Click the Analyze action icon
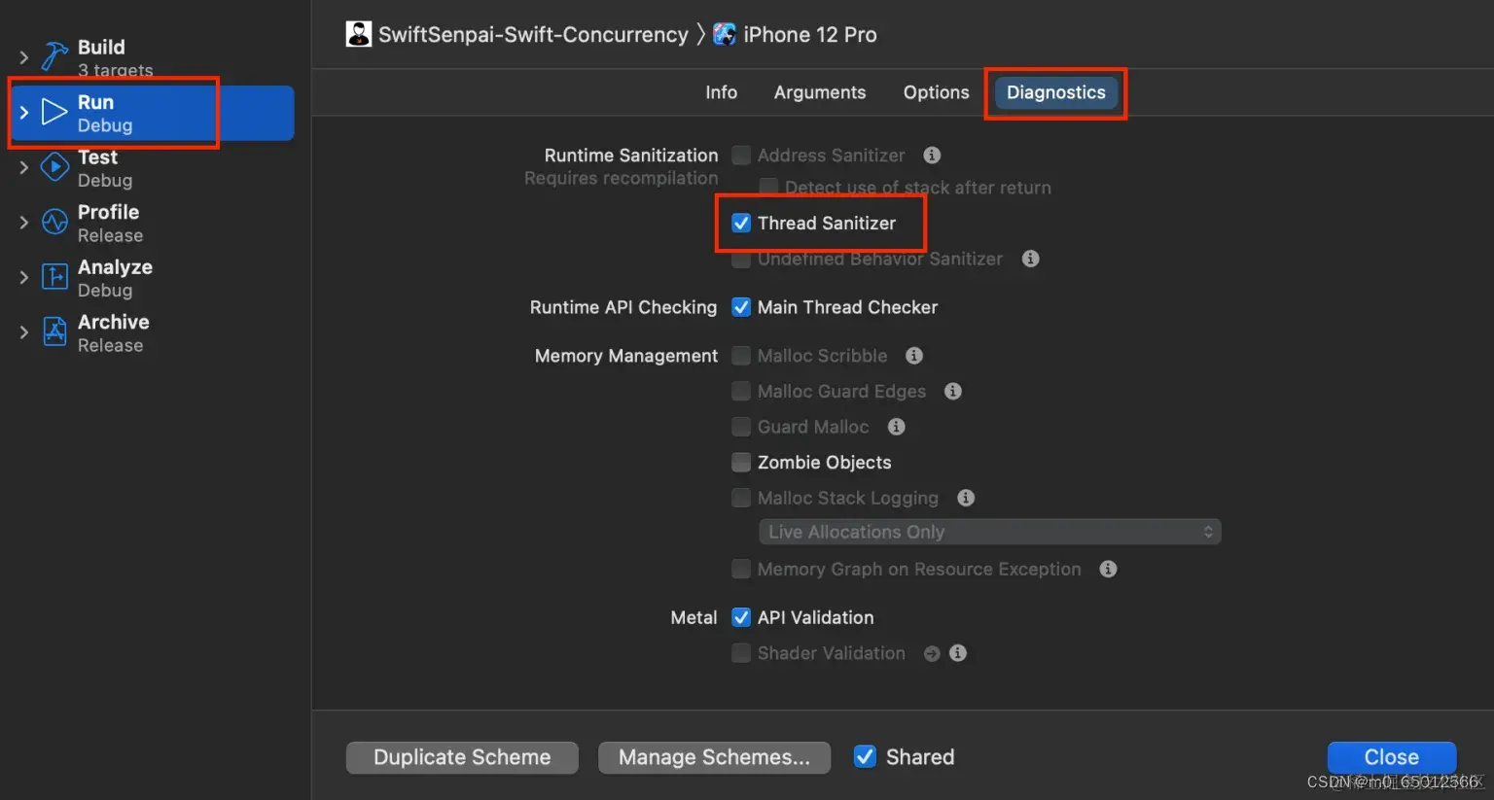 coord(54,277)
